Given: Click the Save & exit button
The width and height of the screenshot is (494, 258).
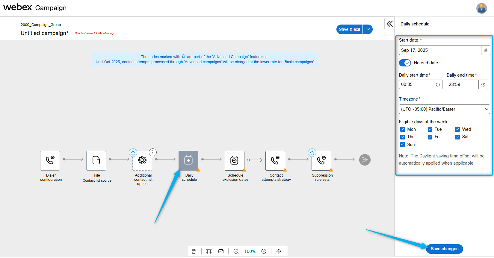Looking at the screenshot, I should (x=349, y=29).
